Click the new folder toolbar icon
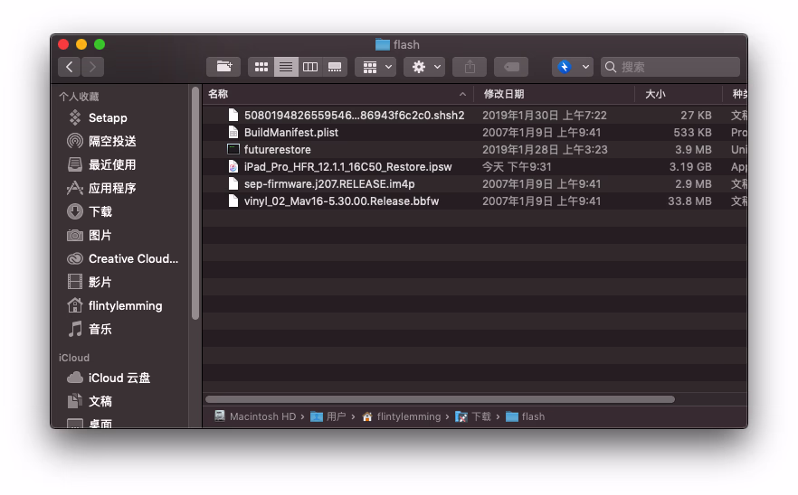The height and width of the screenshot is (495, 798). pyautogui.click(x=223, y=67)
